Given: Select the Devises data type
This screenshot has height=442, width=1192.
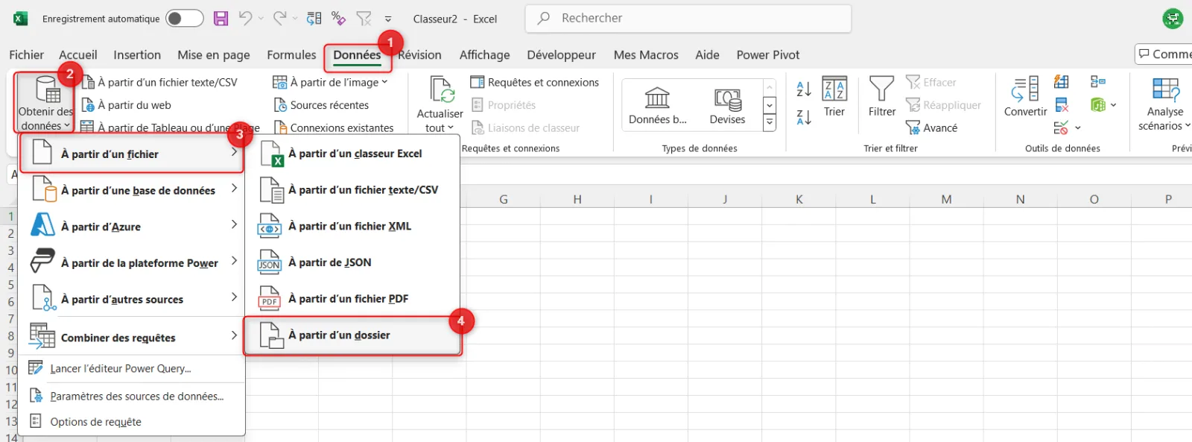Looking at the screenshot, I should tap(727, 104).
